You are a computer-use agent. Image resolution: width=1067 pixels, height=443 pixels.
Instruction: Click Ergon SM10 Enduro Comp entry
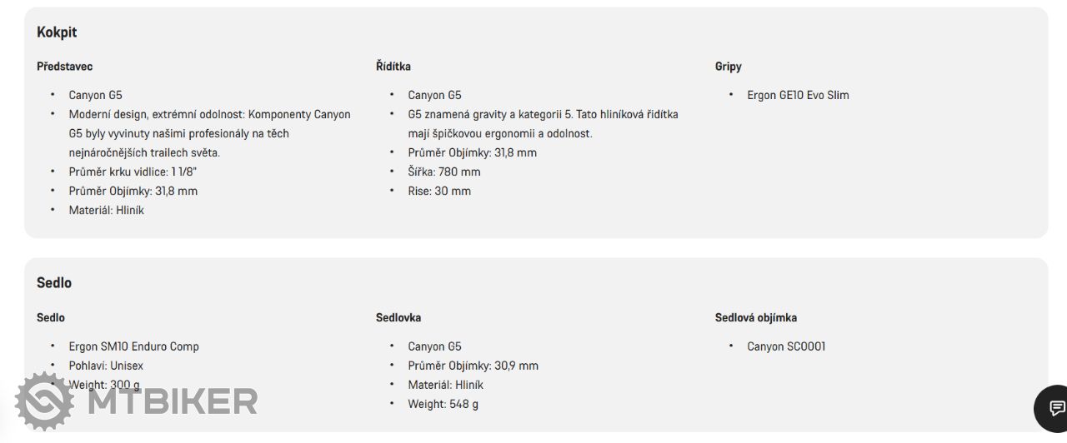tap(134, 346)
